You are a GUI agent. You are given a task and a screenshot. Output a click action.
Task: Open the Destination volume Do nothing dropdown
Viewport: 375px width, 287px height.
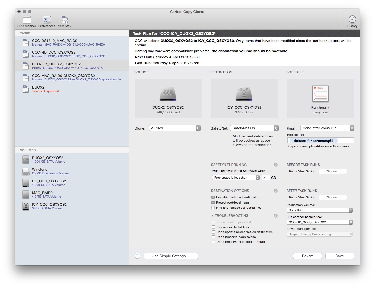[320, 210]
